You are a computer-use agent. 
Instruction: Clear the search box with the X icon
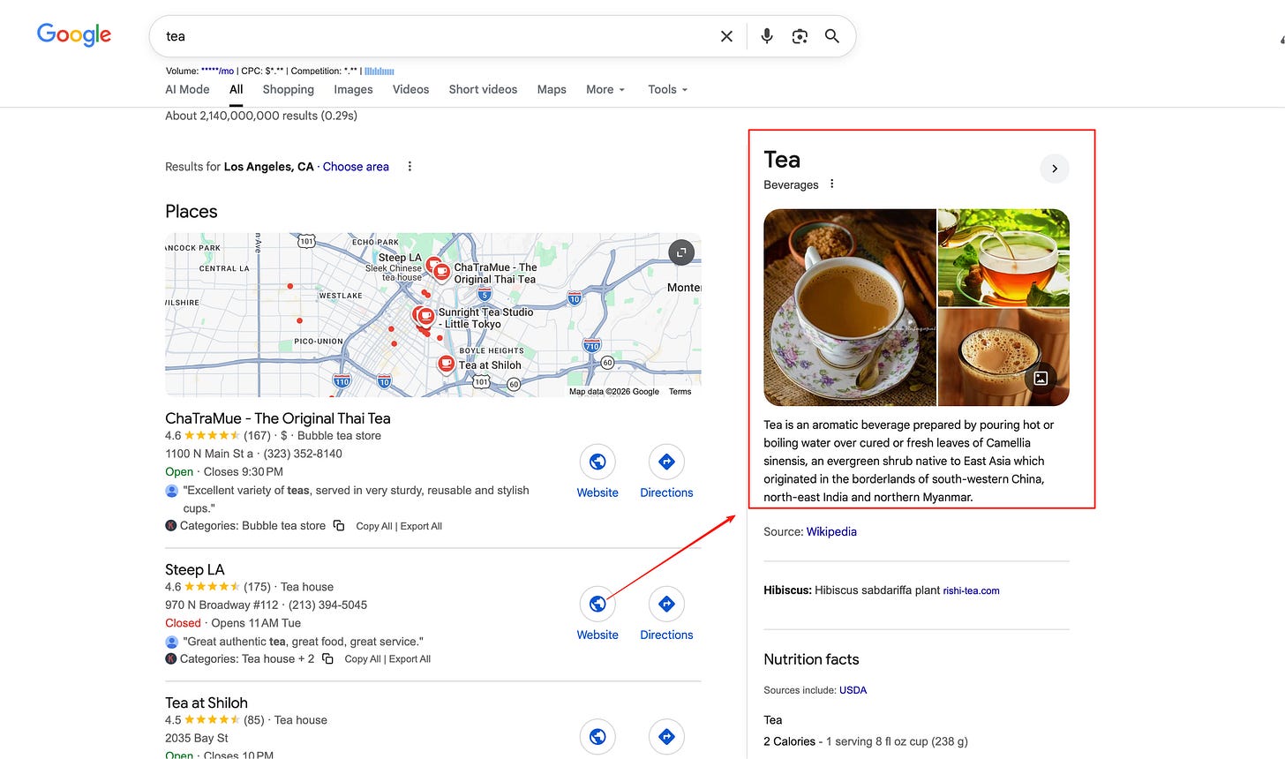[x=726, y=36]
